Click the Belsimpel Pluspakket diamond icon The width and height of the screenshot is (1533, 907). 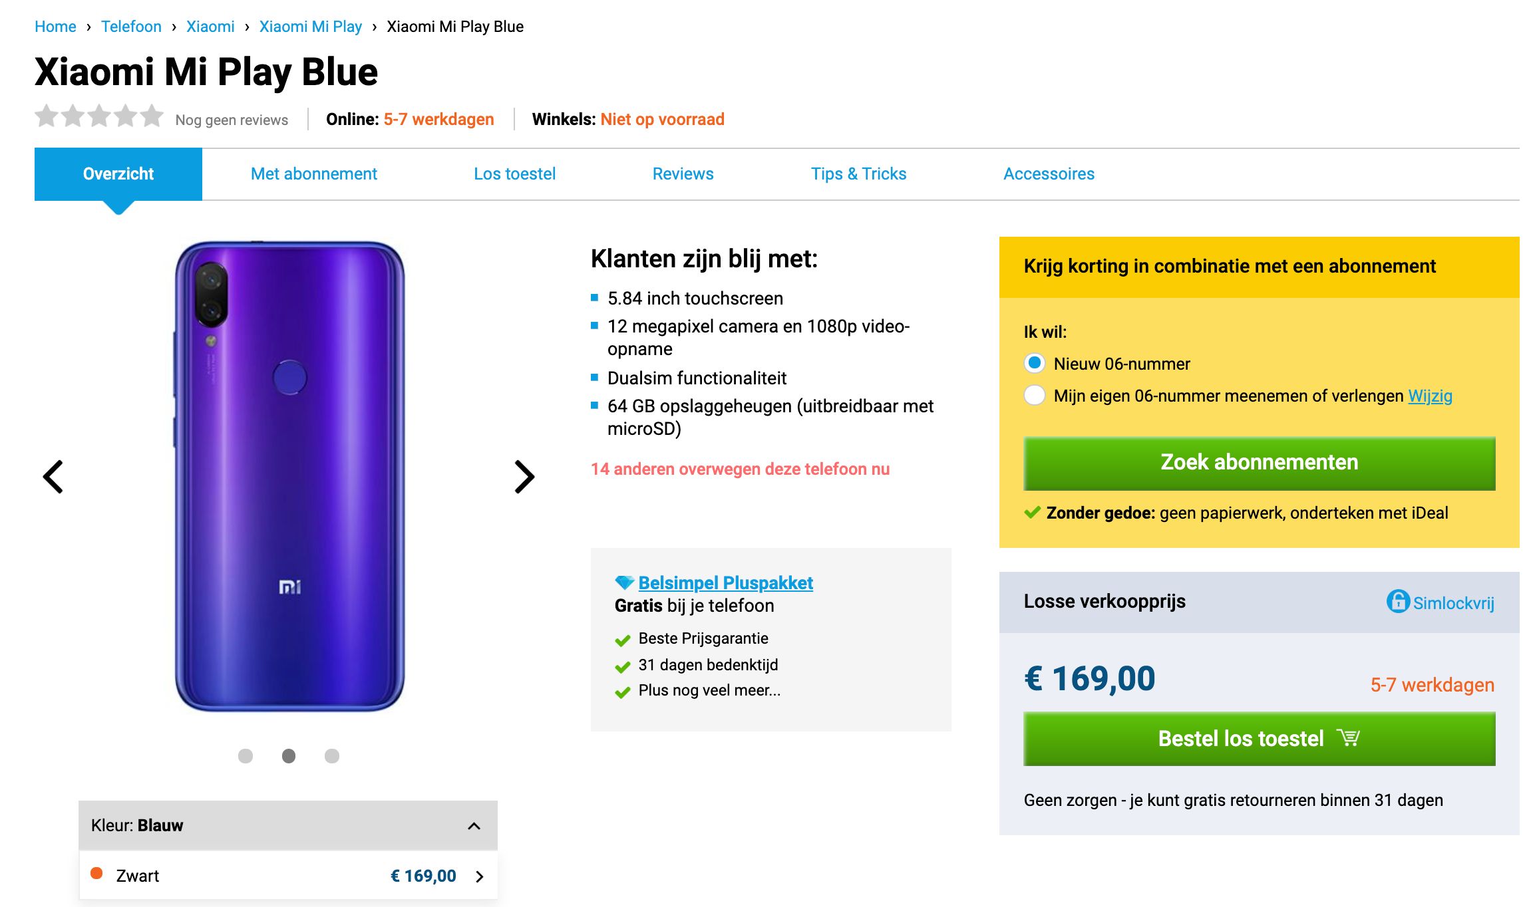click(x=623, y=582)
